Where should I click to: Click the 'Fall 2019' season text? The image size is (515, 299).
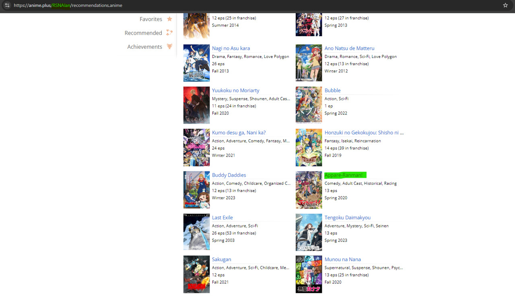[x=333, y=155]
